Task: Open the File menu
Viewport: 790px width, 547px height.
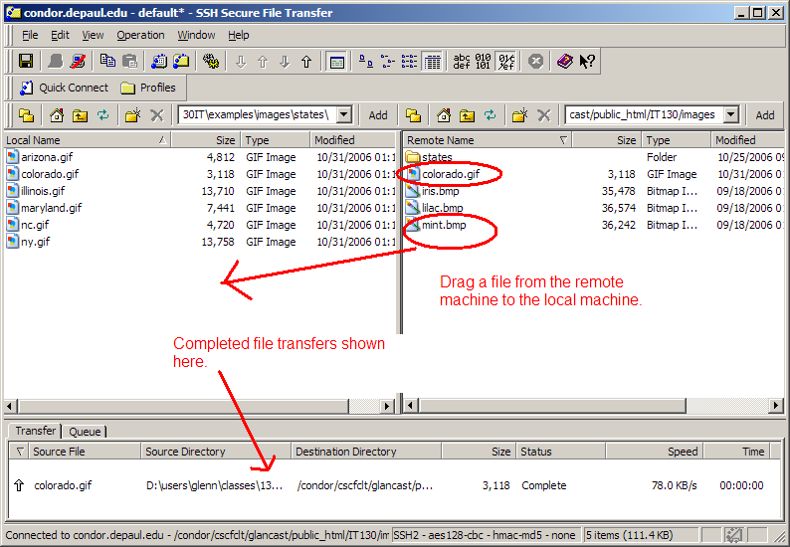Action: click(30, 35)
